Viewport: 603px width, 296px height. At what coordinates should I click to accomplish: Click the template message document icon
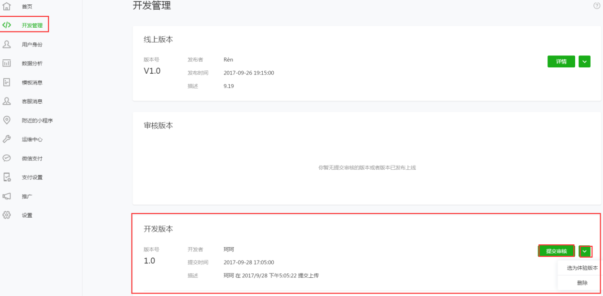tap(7, 82)
